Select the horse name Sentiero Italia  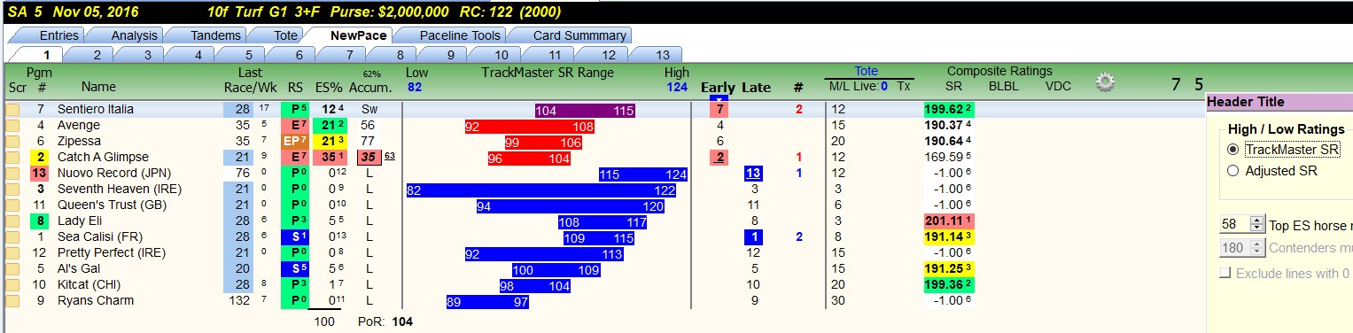(x=96, y=109)
